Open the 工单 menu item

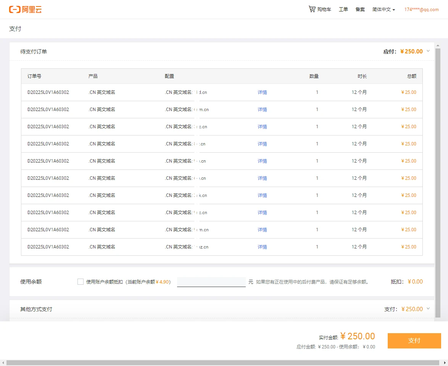click(343, 10)
